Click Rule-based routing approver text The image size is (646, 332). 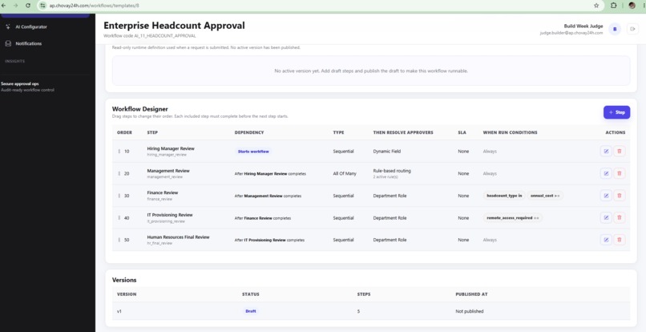point(392,171)
